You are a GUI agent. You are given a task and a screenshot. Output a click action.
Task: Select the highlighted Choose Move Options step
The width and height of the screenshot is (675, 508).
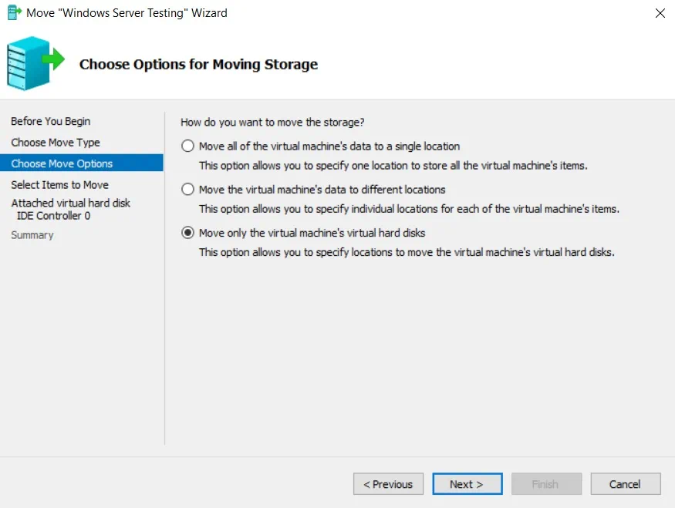pos(62,163)
